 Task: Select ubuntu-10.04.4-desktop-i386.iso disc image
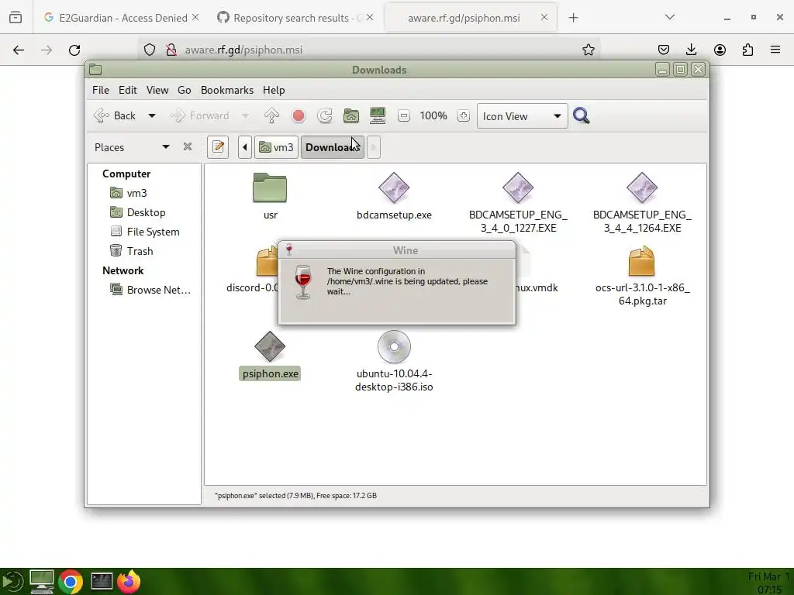[394, 361]
